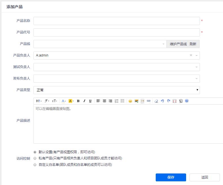Toggle bold formatting in editor
The width and height of the screenshot is (223, 185).
78,101
